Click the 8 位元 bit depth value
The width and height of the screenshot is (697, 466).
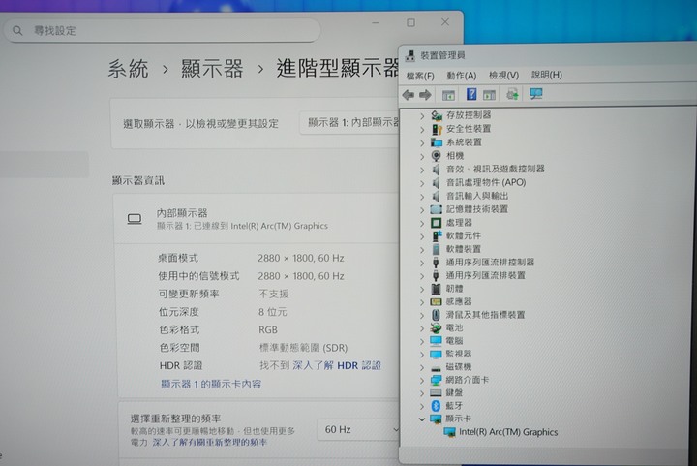pyautogui.click(x=272, y=312)
